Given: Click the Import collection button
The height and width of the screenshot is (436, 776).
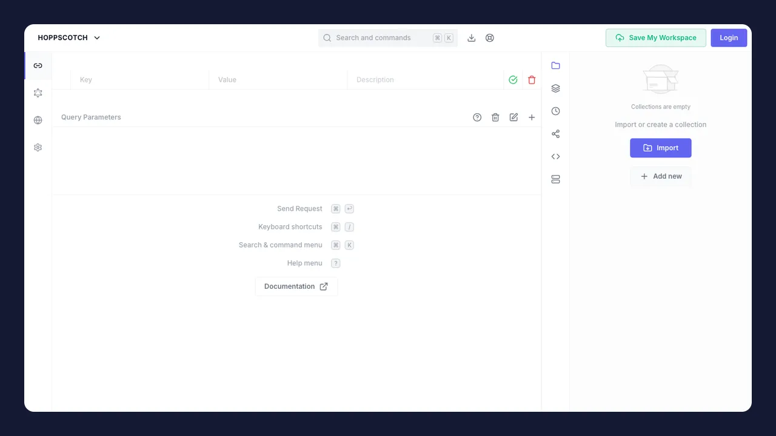Looking at the screenshot, I should click(x=661, y=148).
